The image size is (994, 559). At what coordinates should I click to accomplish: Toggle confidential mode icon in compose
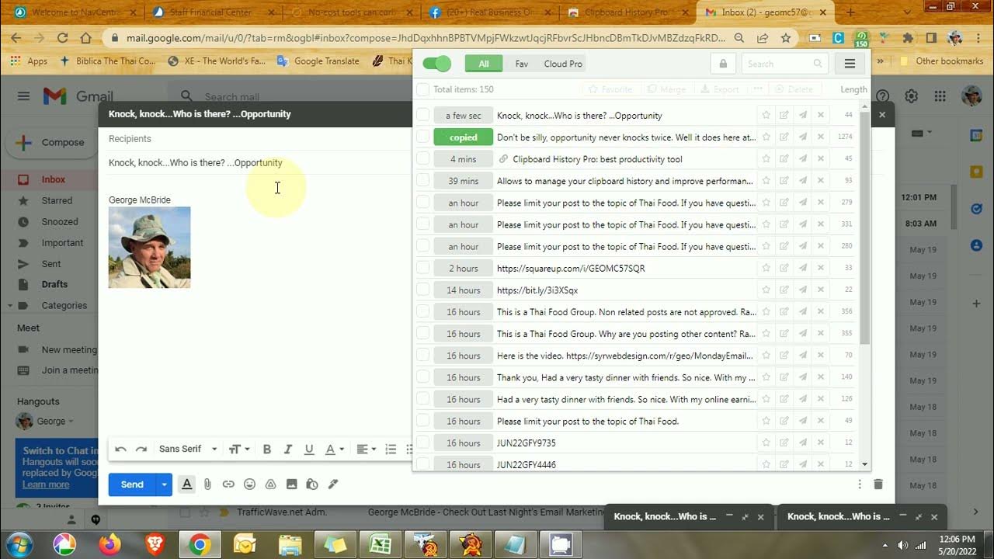(x=312, y=484)
